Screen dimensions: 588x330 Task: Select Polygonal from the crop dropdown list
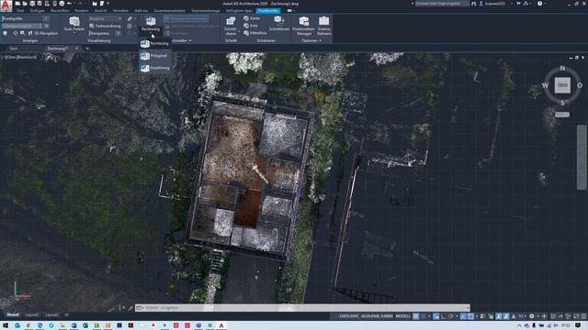(x=154, y=56)
